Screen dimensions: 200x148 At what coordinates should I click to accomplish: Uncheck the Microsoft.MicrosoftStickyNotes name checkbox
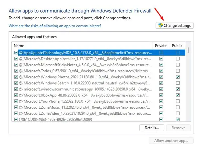tap(16, 65)
